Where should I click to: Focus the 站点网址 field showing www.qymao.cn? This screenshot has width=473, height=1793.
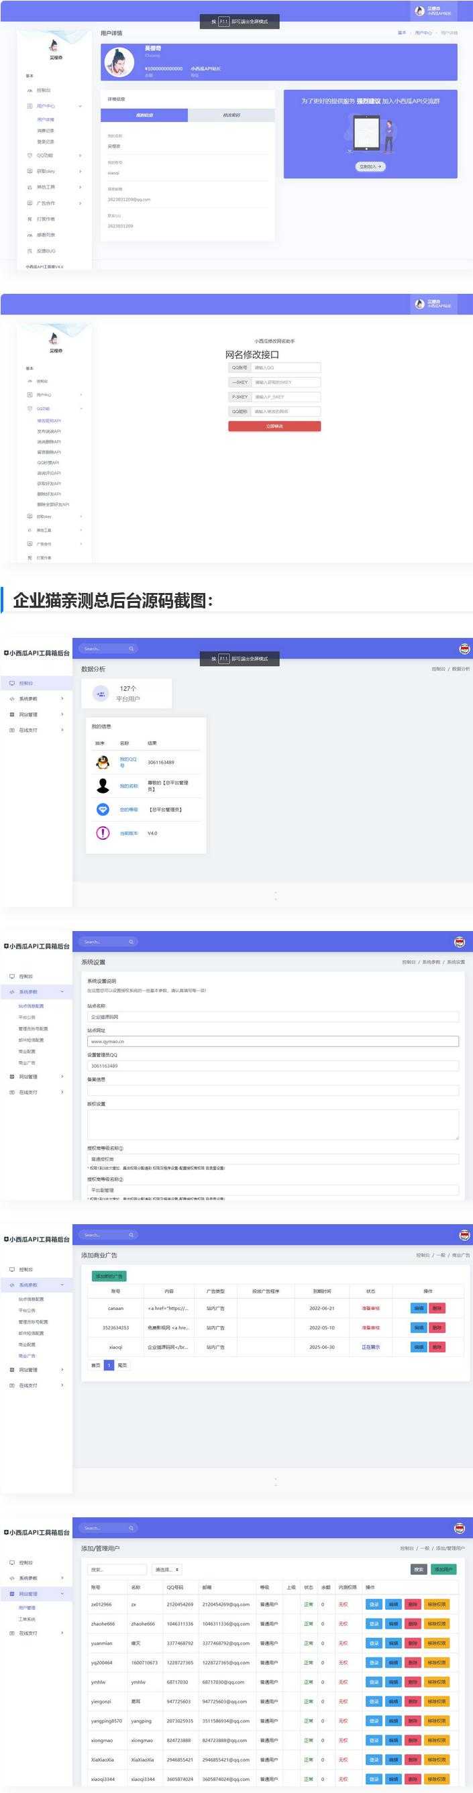coord(272,1041)
